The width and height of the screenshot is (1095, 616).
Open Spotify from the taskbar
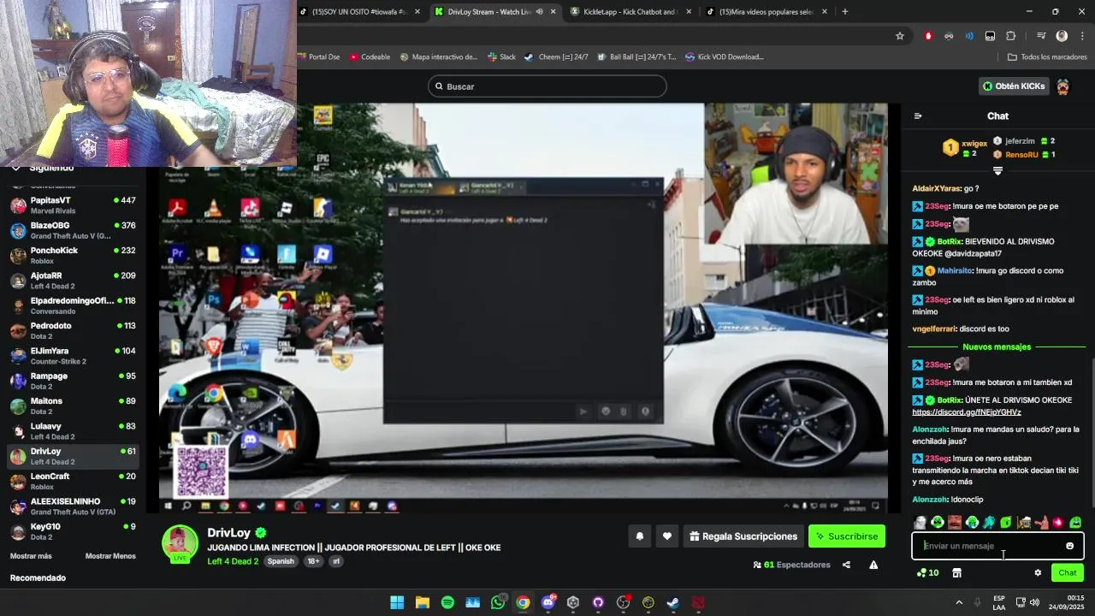(447, 602)
